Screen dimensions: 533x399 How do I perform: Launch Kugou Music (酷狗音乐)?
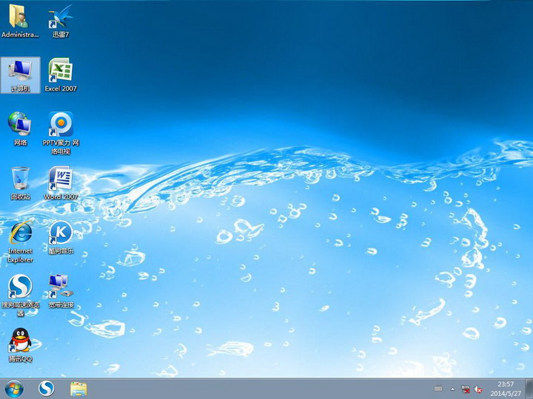(60, 233)
